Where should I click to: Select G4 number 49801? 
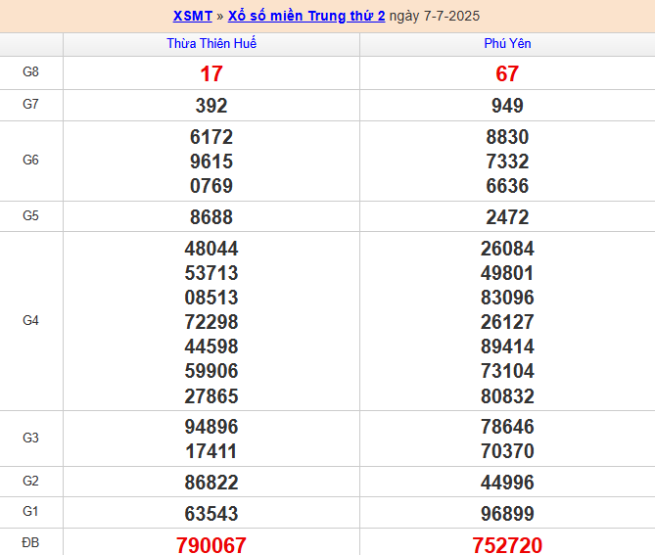click(507, 273)
